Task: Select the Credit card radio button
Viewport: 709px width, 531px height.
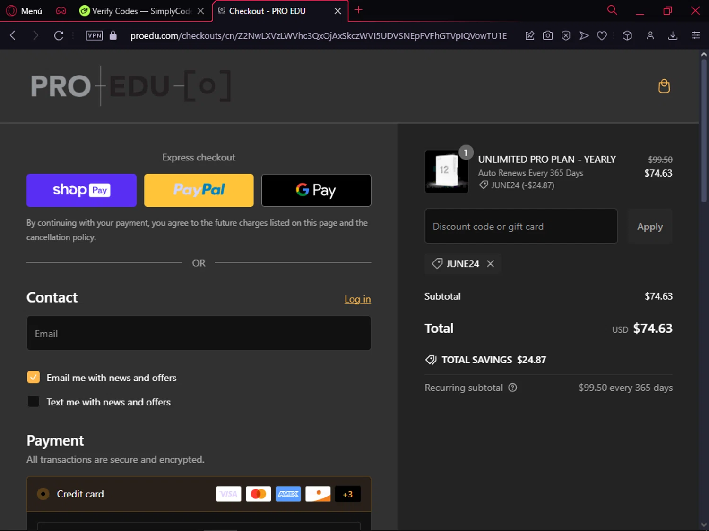Action: (43, 494)
